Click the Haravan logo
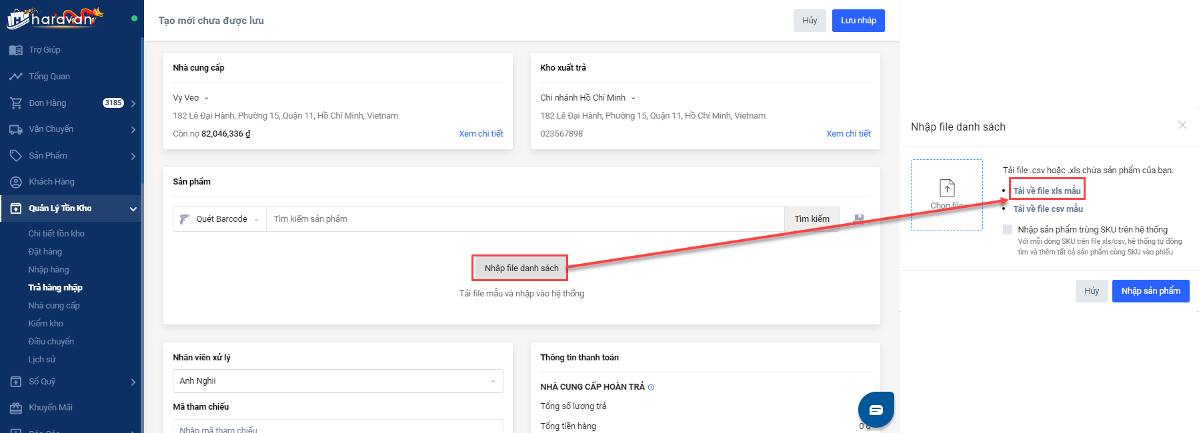The width and height of the screenshot is (1199, 433). tap(55, 18)
